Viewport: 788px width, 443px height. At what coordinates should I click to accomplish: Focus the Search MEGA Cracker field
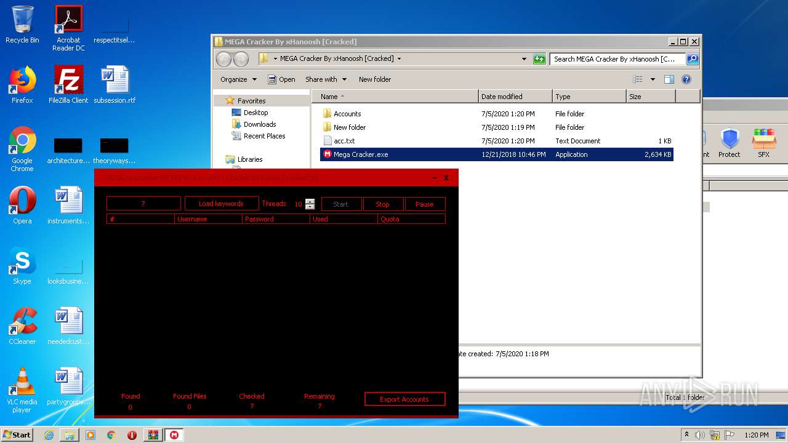pos(617,59)
